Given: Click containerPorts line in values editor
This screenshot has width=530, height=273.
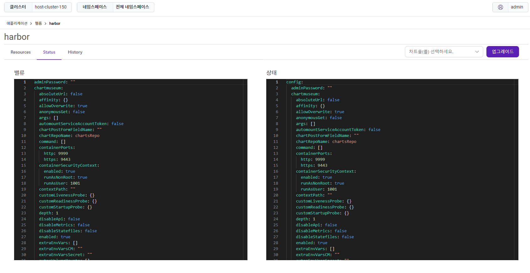Looking at the screenshot, I should (57, 147).
